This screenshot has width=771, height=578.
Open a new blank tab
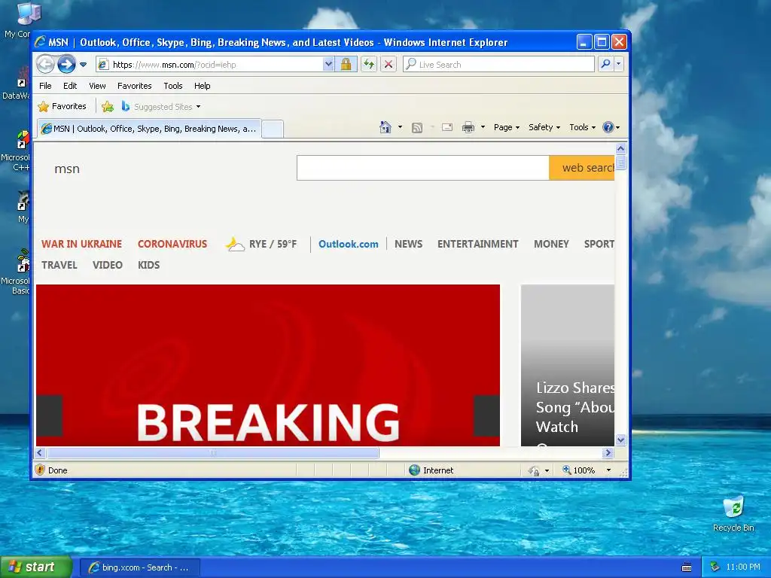[x=273, y=129]
